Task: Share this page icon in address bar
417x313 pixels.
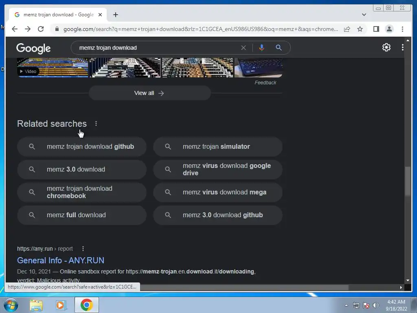Action: click(x=347, y=29)
